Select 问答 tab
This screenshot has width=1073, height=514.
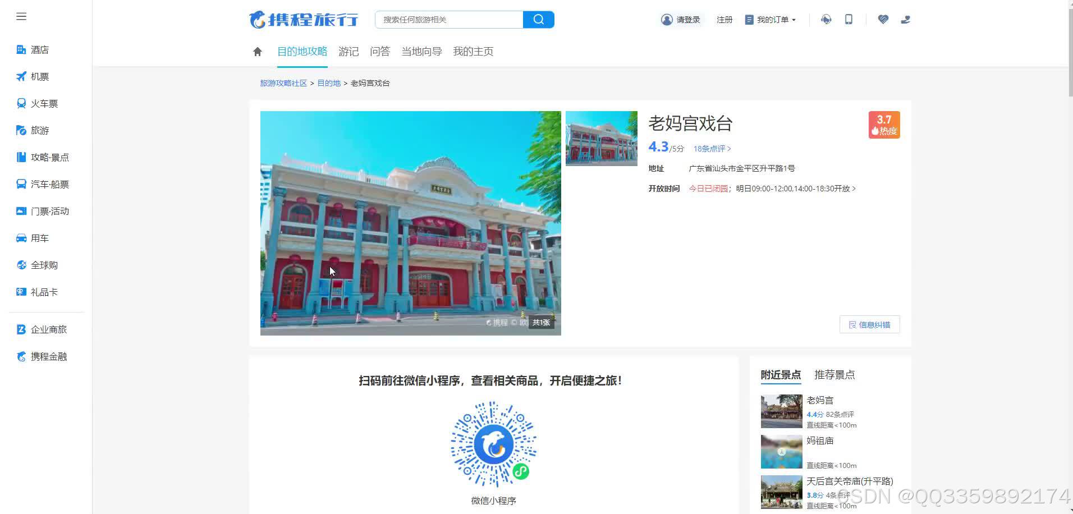pos(380,52)
